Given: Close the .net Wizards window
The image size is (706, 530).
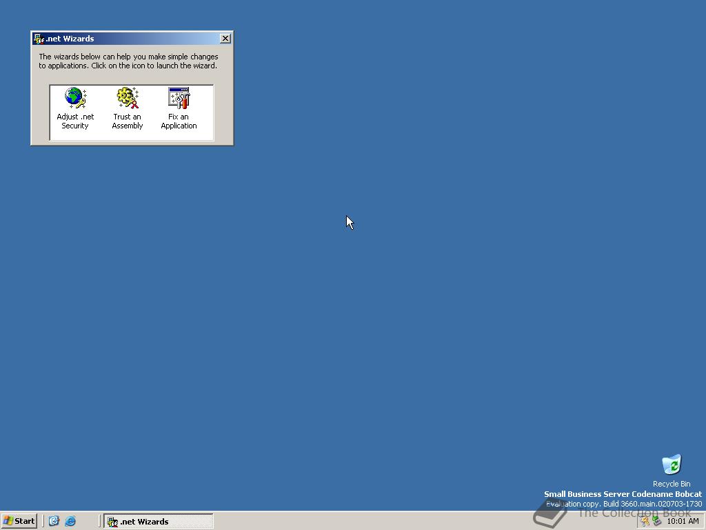Looking at the screenshot, I should point(225,39).
